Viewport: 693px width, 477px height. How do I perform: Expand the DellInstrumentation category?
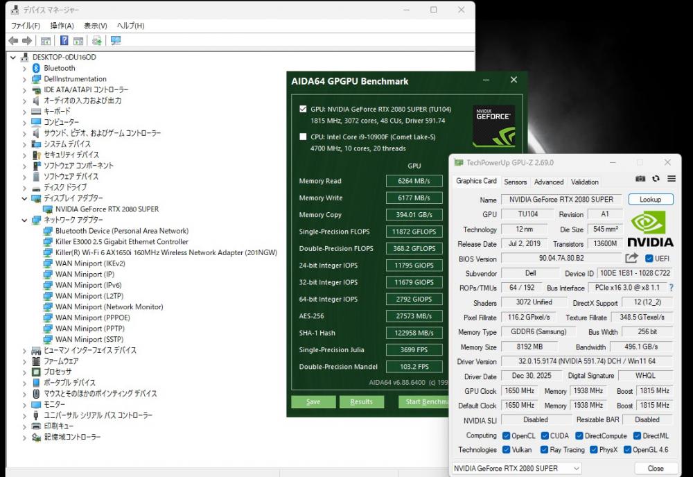(x=24, y=79)
